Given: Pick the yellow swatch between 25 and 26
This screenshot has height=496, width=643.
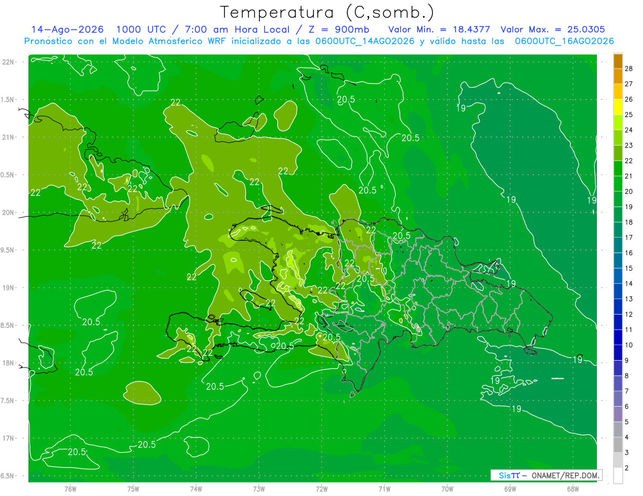Looking at the screenshot, I should pos(618,106).
